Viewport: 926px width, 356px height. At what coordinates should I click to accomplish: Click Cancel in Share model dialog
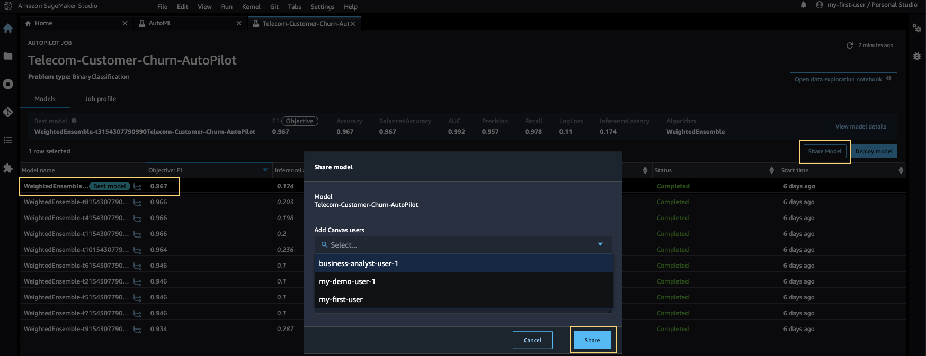532,340
